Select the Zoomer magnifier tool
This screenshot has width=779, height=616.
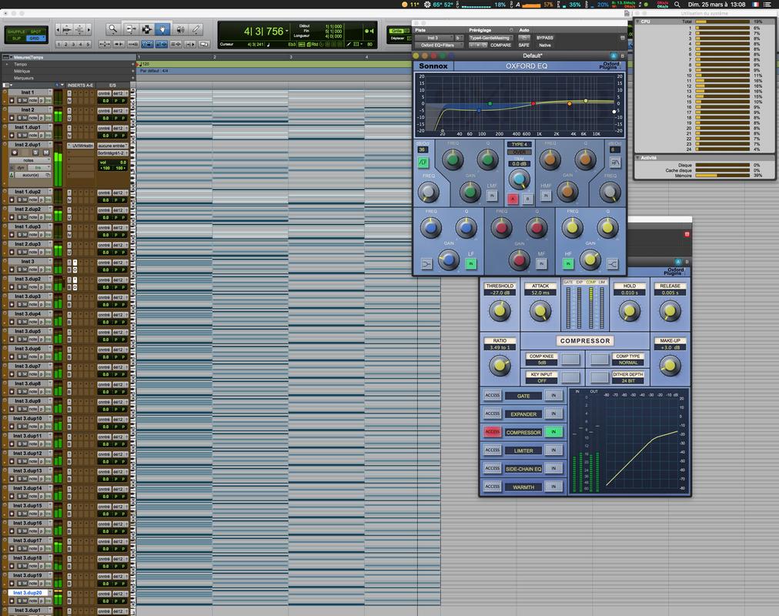[113, 29]
